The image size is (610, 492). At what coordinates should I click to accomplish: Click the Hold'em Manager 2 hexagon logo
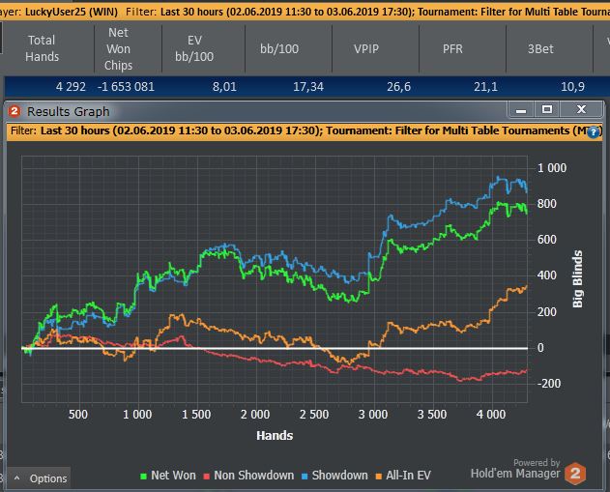point(575,474)
